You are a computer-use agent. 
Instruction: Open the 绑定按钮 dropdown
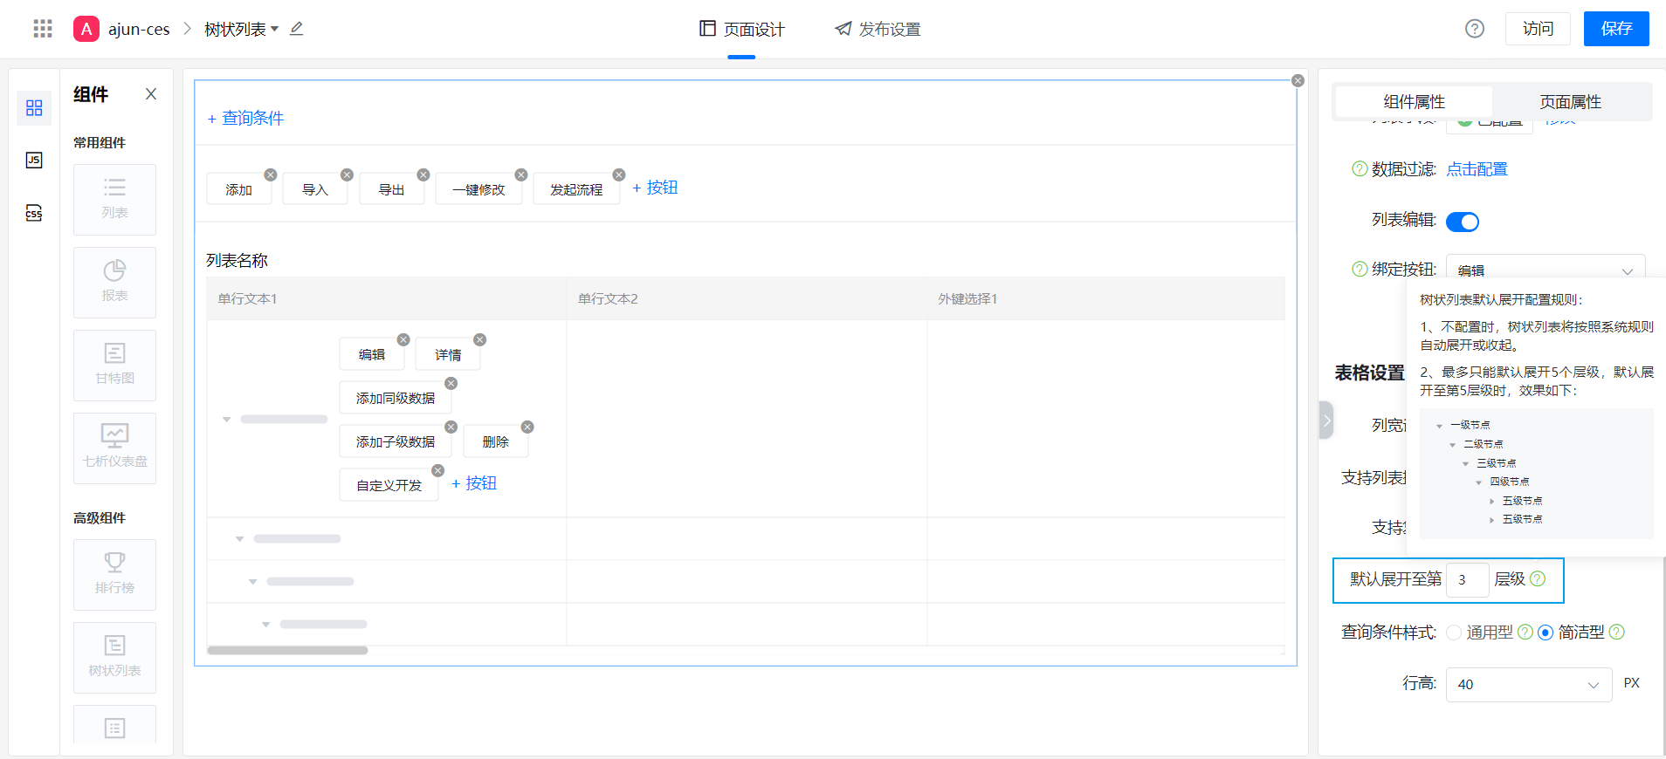click(1545, 270)
